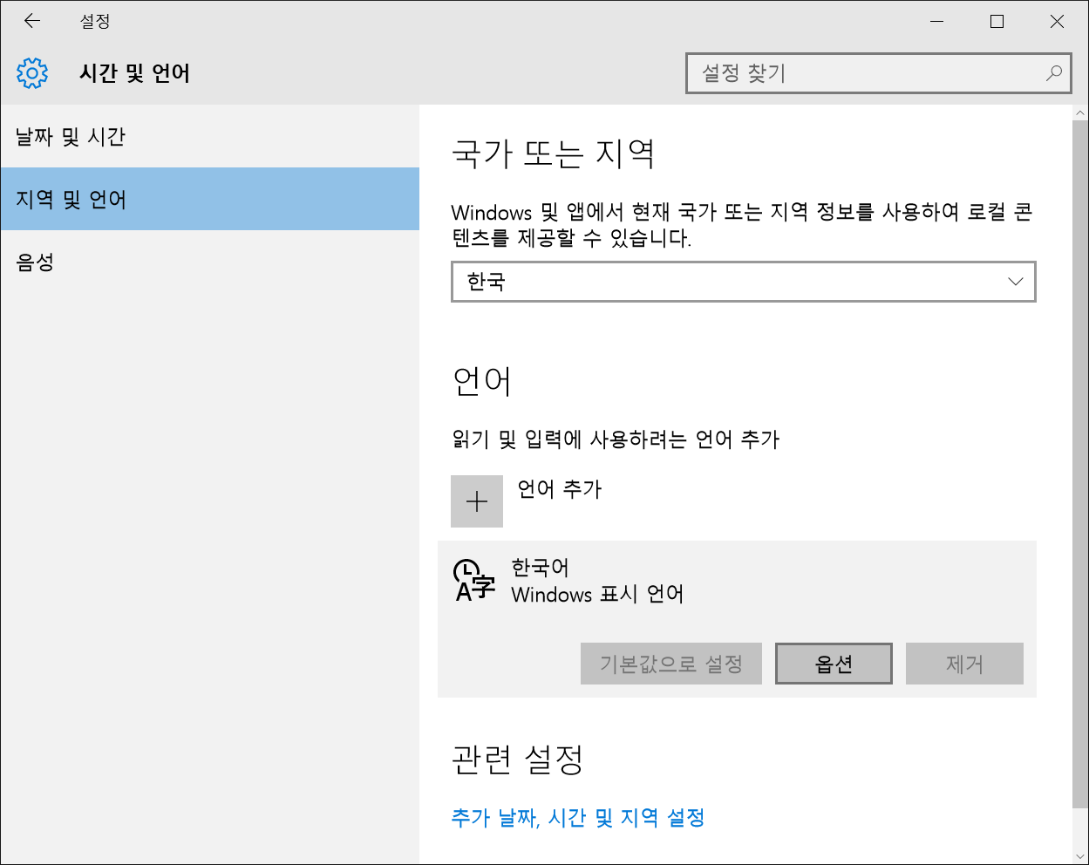Click the vertical scrollbar thumb
1089x865 pixels.
click(1081, 465)
